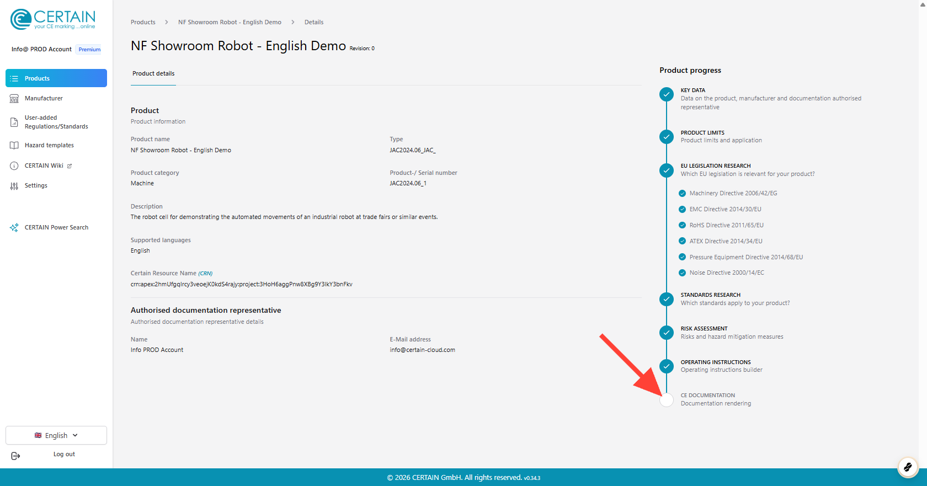Viewport: 927px width, 486px height.
Task: Select ATEX Directive 2014/34/EU
Action: coord(726,242)
